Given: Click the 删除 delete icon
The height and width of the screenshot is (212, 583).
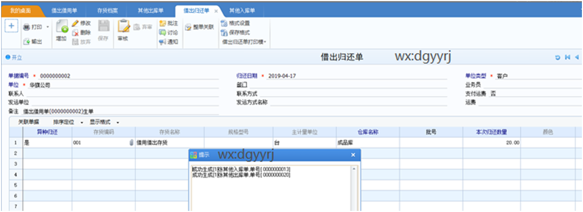Looking at the screenshot, I should click(x=75, y=32).
